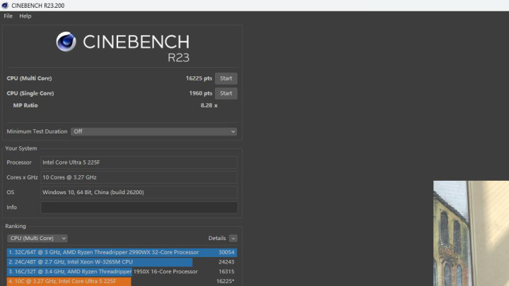This screenshot has width=509, height=286.
Task: Click the OS field showing Windows 10
Action: pyautogui.click(x=139, y=192)
